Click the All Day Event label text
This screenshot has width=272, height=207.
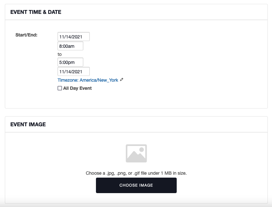(77, 88)
